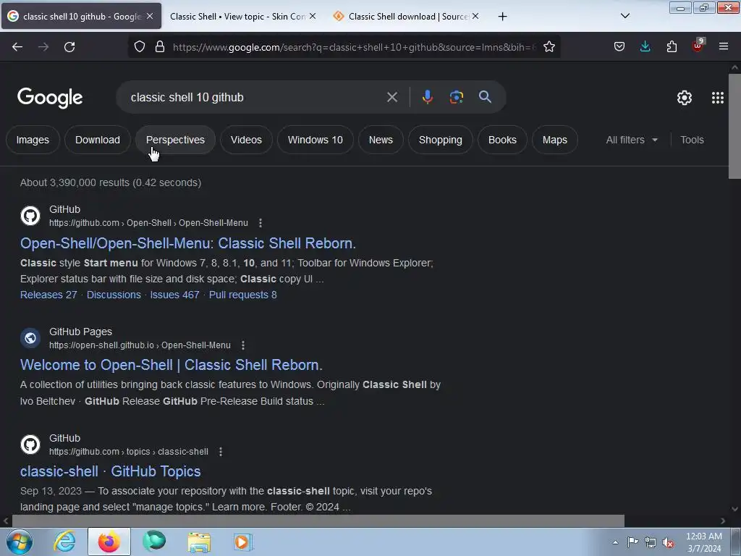This screenshot has width=741, height=556.
Task: Filter results by Shopping
Action: 441,140
